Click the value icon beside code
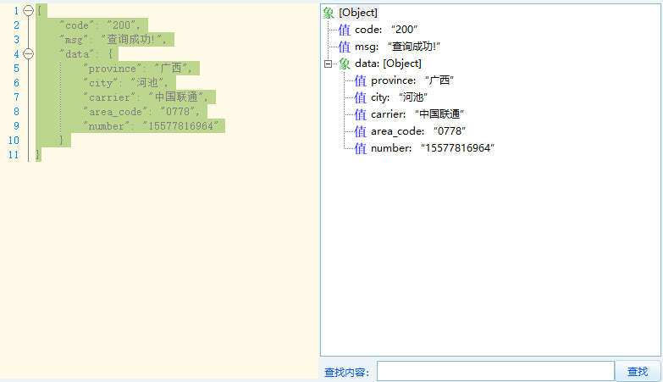This screenshot has width=663, height=382. [x=344, y=30]
